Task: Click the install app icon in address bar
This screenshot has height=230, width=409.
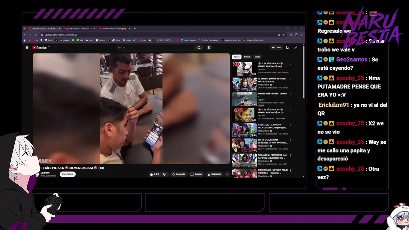Action: point(279,35)
